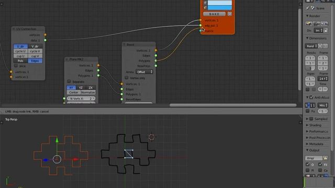Expand the Metadata panel
Viewport: 335px width, 188px height.
pyautogui.click(x=307, y=144)
